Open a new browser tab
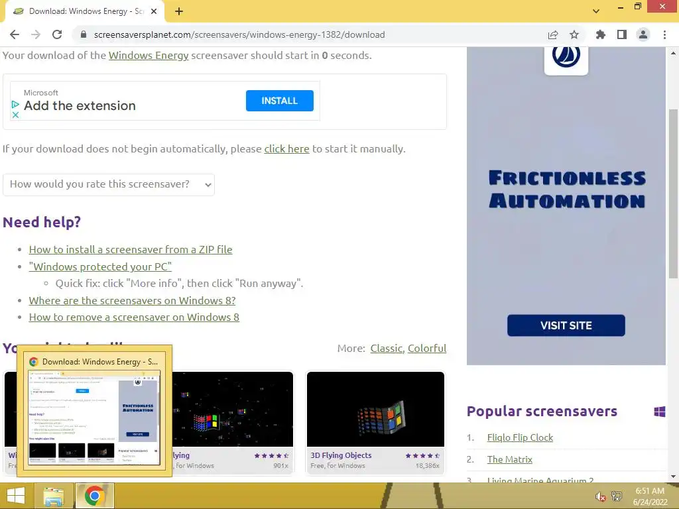The image size is (679, 509). [179, 11]
